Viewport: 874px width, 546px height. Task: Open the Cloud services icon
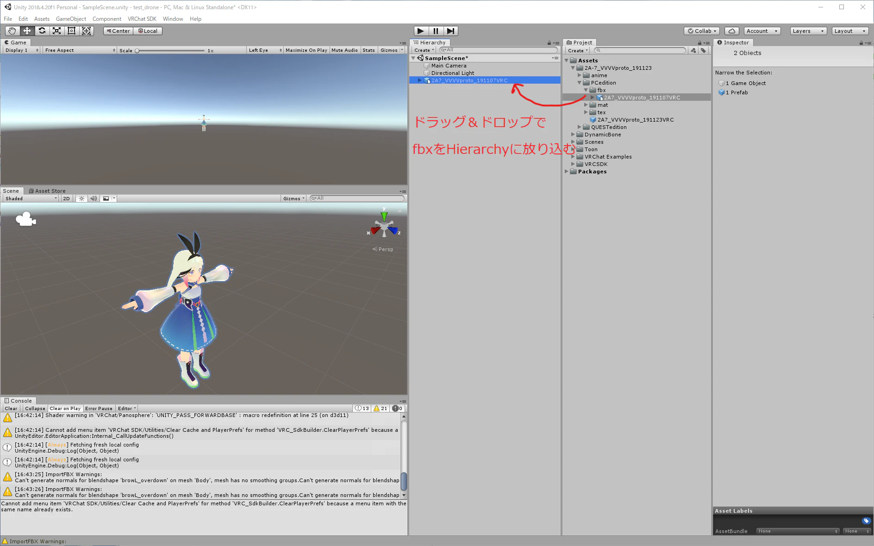pyautogui.click(x=732, y=31)
